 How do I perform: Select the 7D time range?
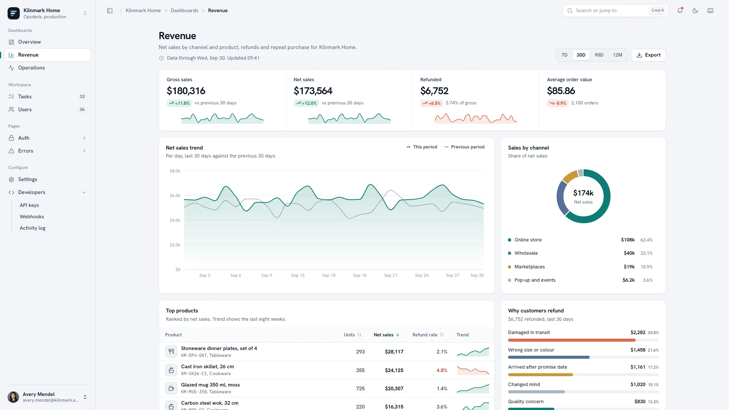tap(564, 55)
